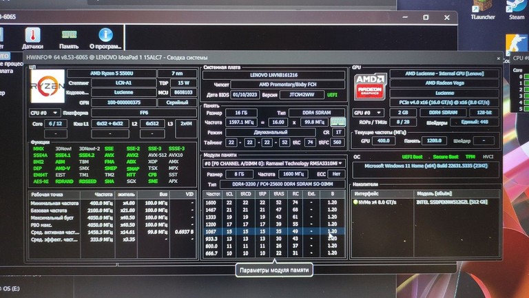529x298 pixels.
Task: Minimize the main HWiNFO window
Action: (x=405, y=17)
